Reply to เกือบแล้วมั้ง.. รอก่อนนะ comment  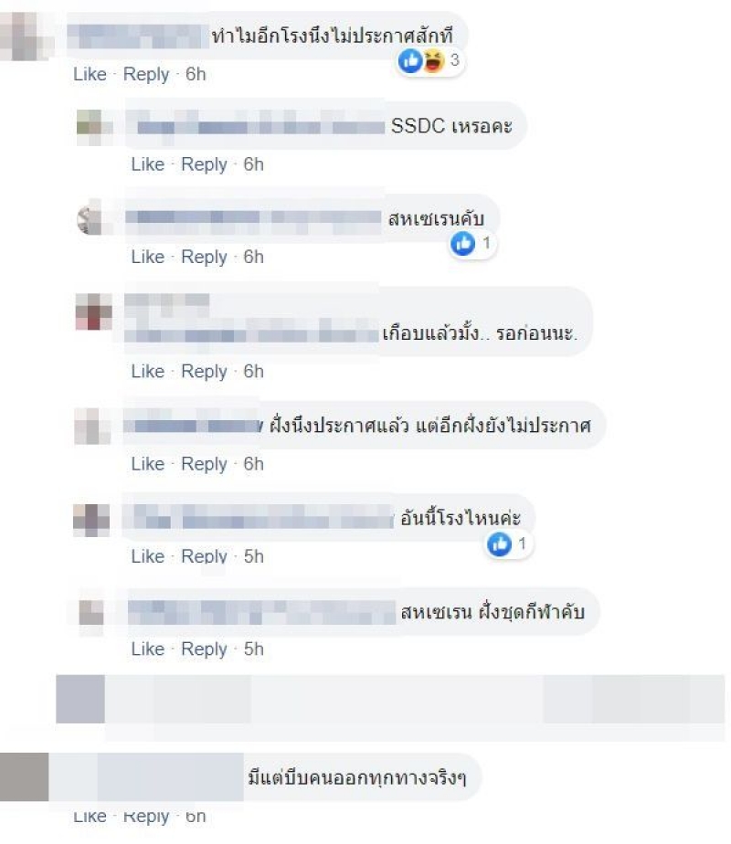coord(204,371)
